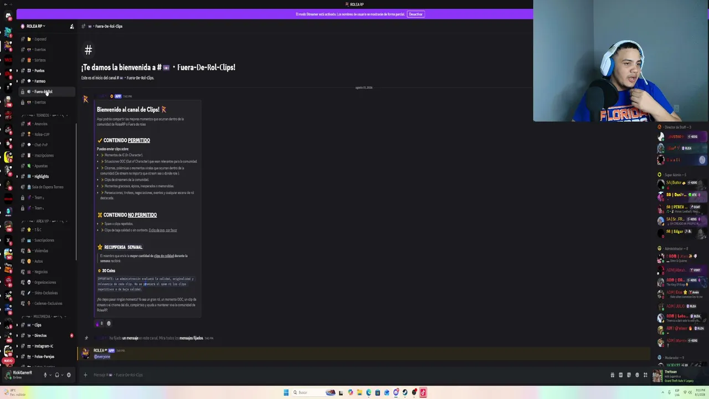709x399 pixels.
Task: Open the apps launcher icon in message bar
Action: click(x=645, y=375)
